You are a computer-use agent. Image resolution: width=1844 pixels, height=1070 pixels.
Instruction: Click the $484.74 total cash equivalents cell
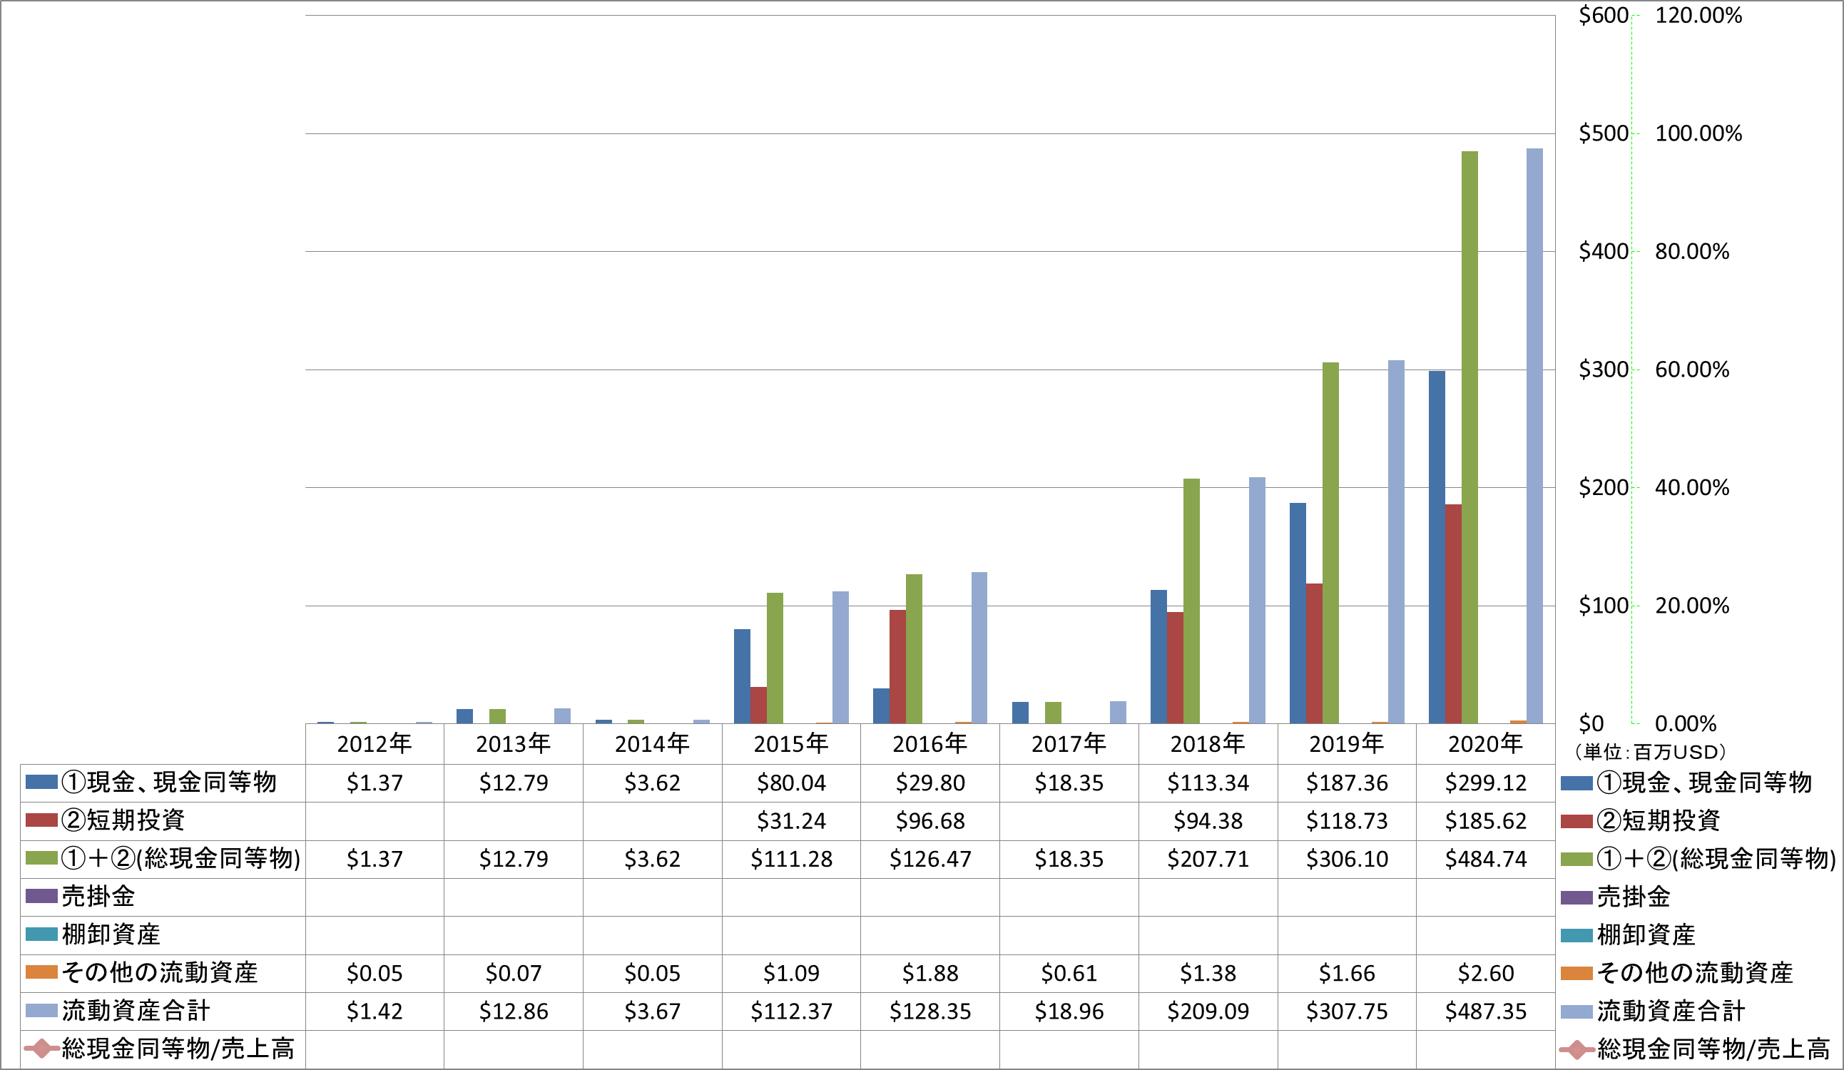coord(1486,860)
